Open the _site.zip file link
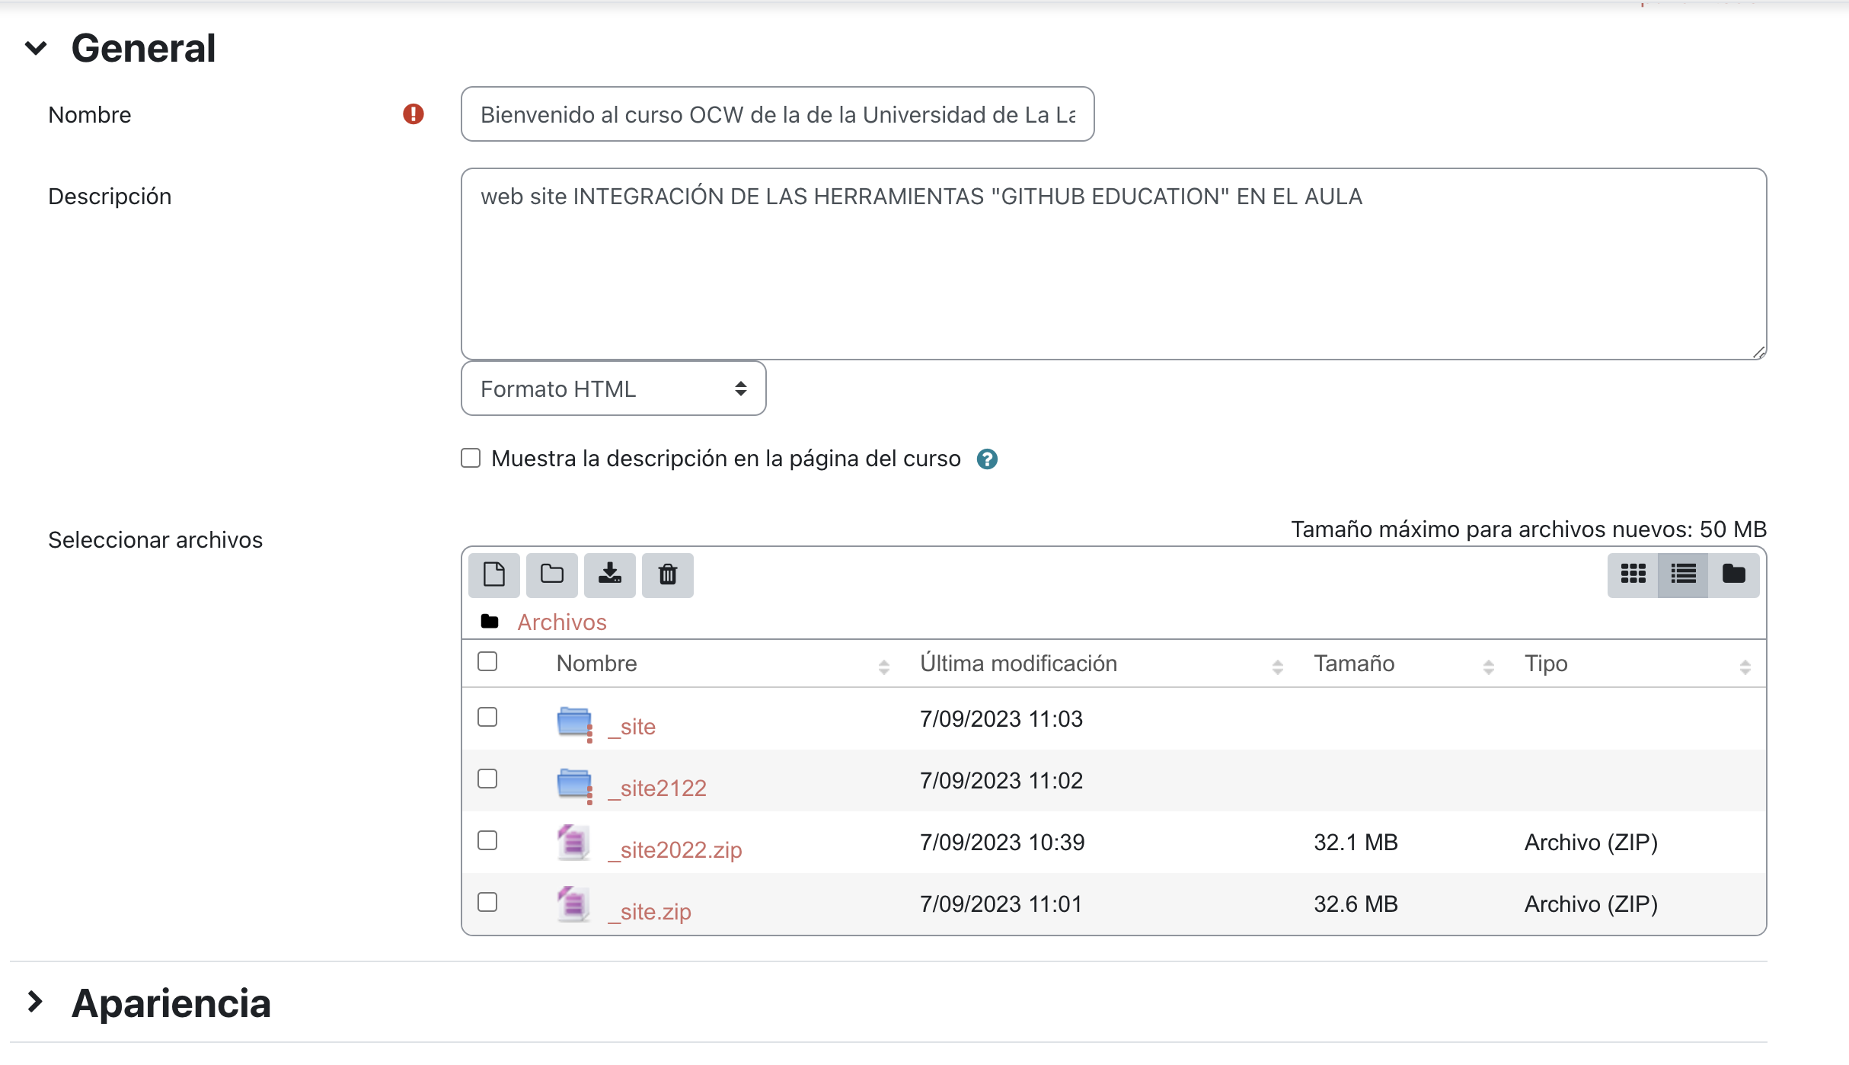Screen dimensions: 1849x1065 click(x=650, y=912)
